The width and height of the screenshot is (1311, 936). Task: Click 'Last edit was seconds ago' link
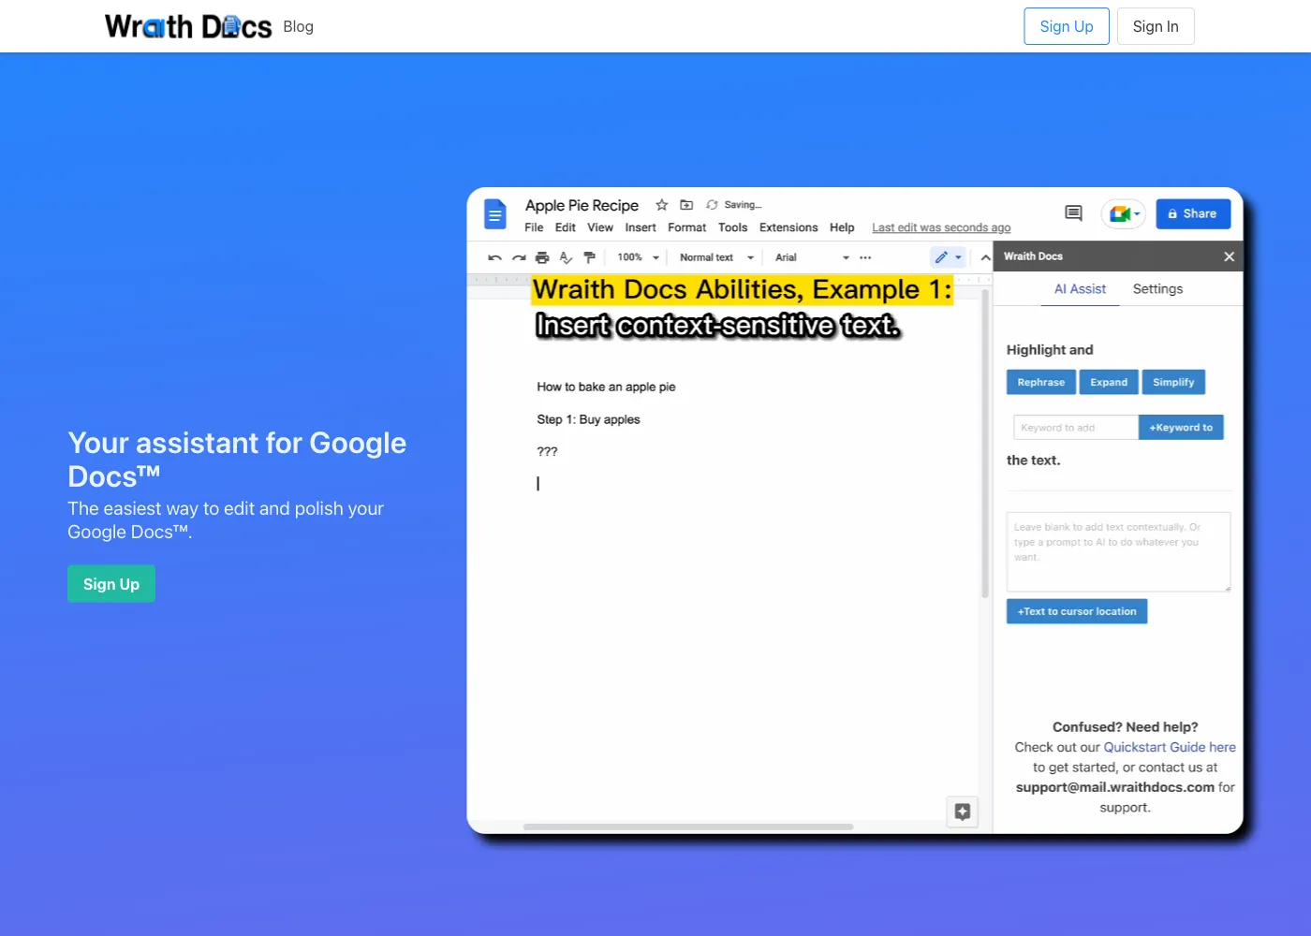click(x=941, y=227)
